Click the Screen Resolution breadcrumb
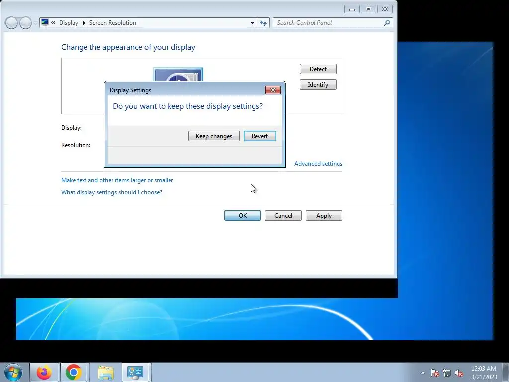The height and width of the screenshot is (382, 509). point(113,23)
